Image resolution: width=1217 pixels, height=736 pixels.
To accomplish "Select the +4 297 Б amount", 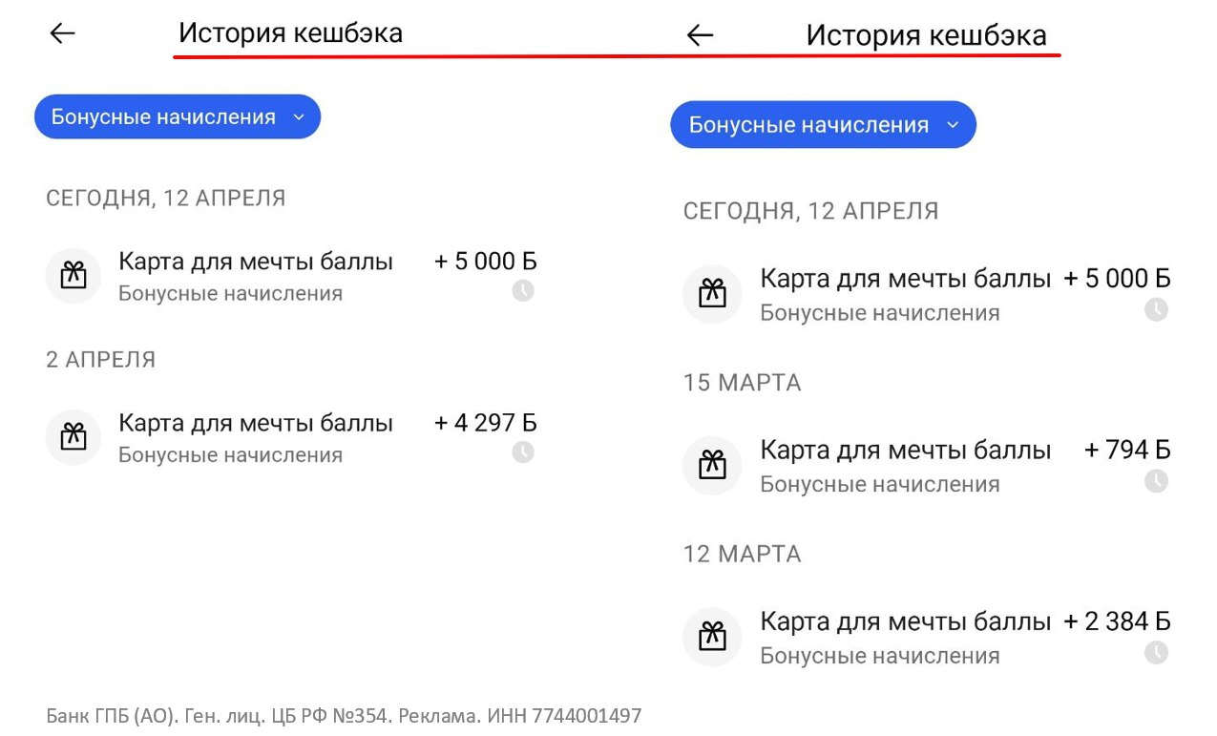I will tap(486, 423).
